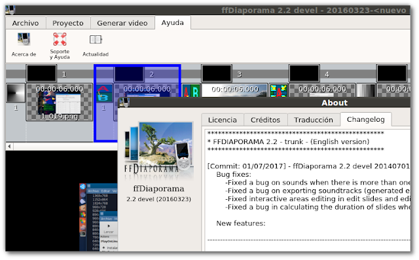Select slide 3 black background thumbnail
419x260 pixels.
pyautogui.click(x=217, y=73)
